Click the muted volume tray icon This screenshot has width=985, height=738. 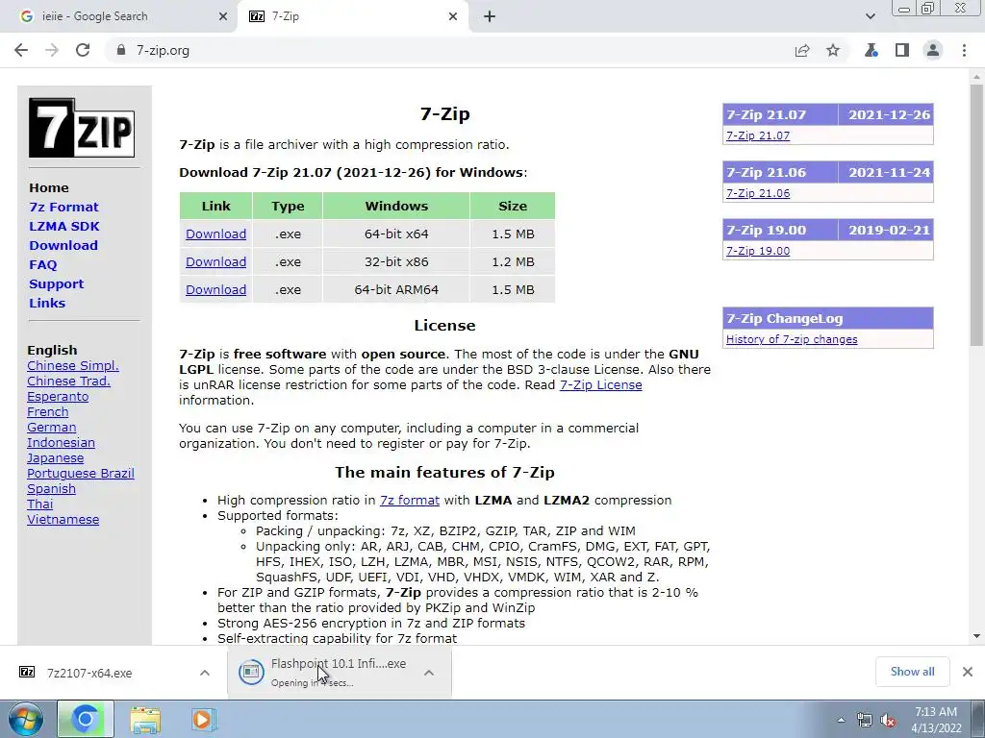click(888, 720)
